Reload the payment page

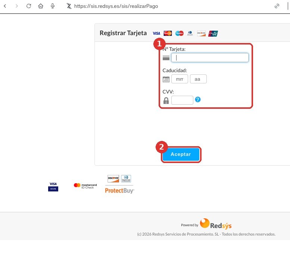pos(29,6)
